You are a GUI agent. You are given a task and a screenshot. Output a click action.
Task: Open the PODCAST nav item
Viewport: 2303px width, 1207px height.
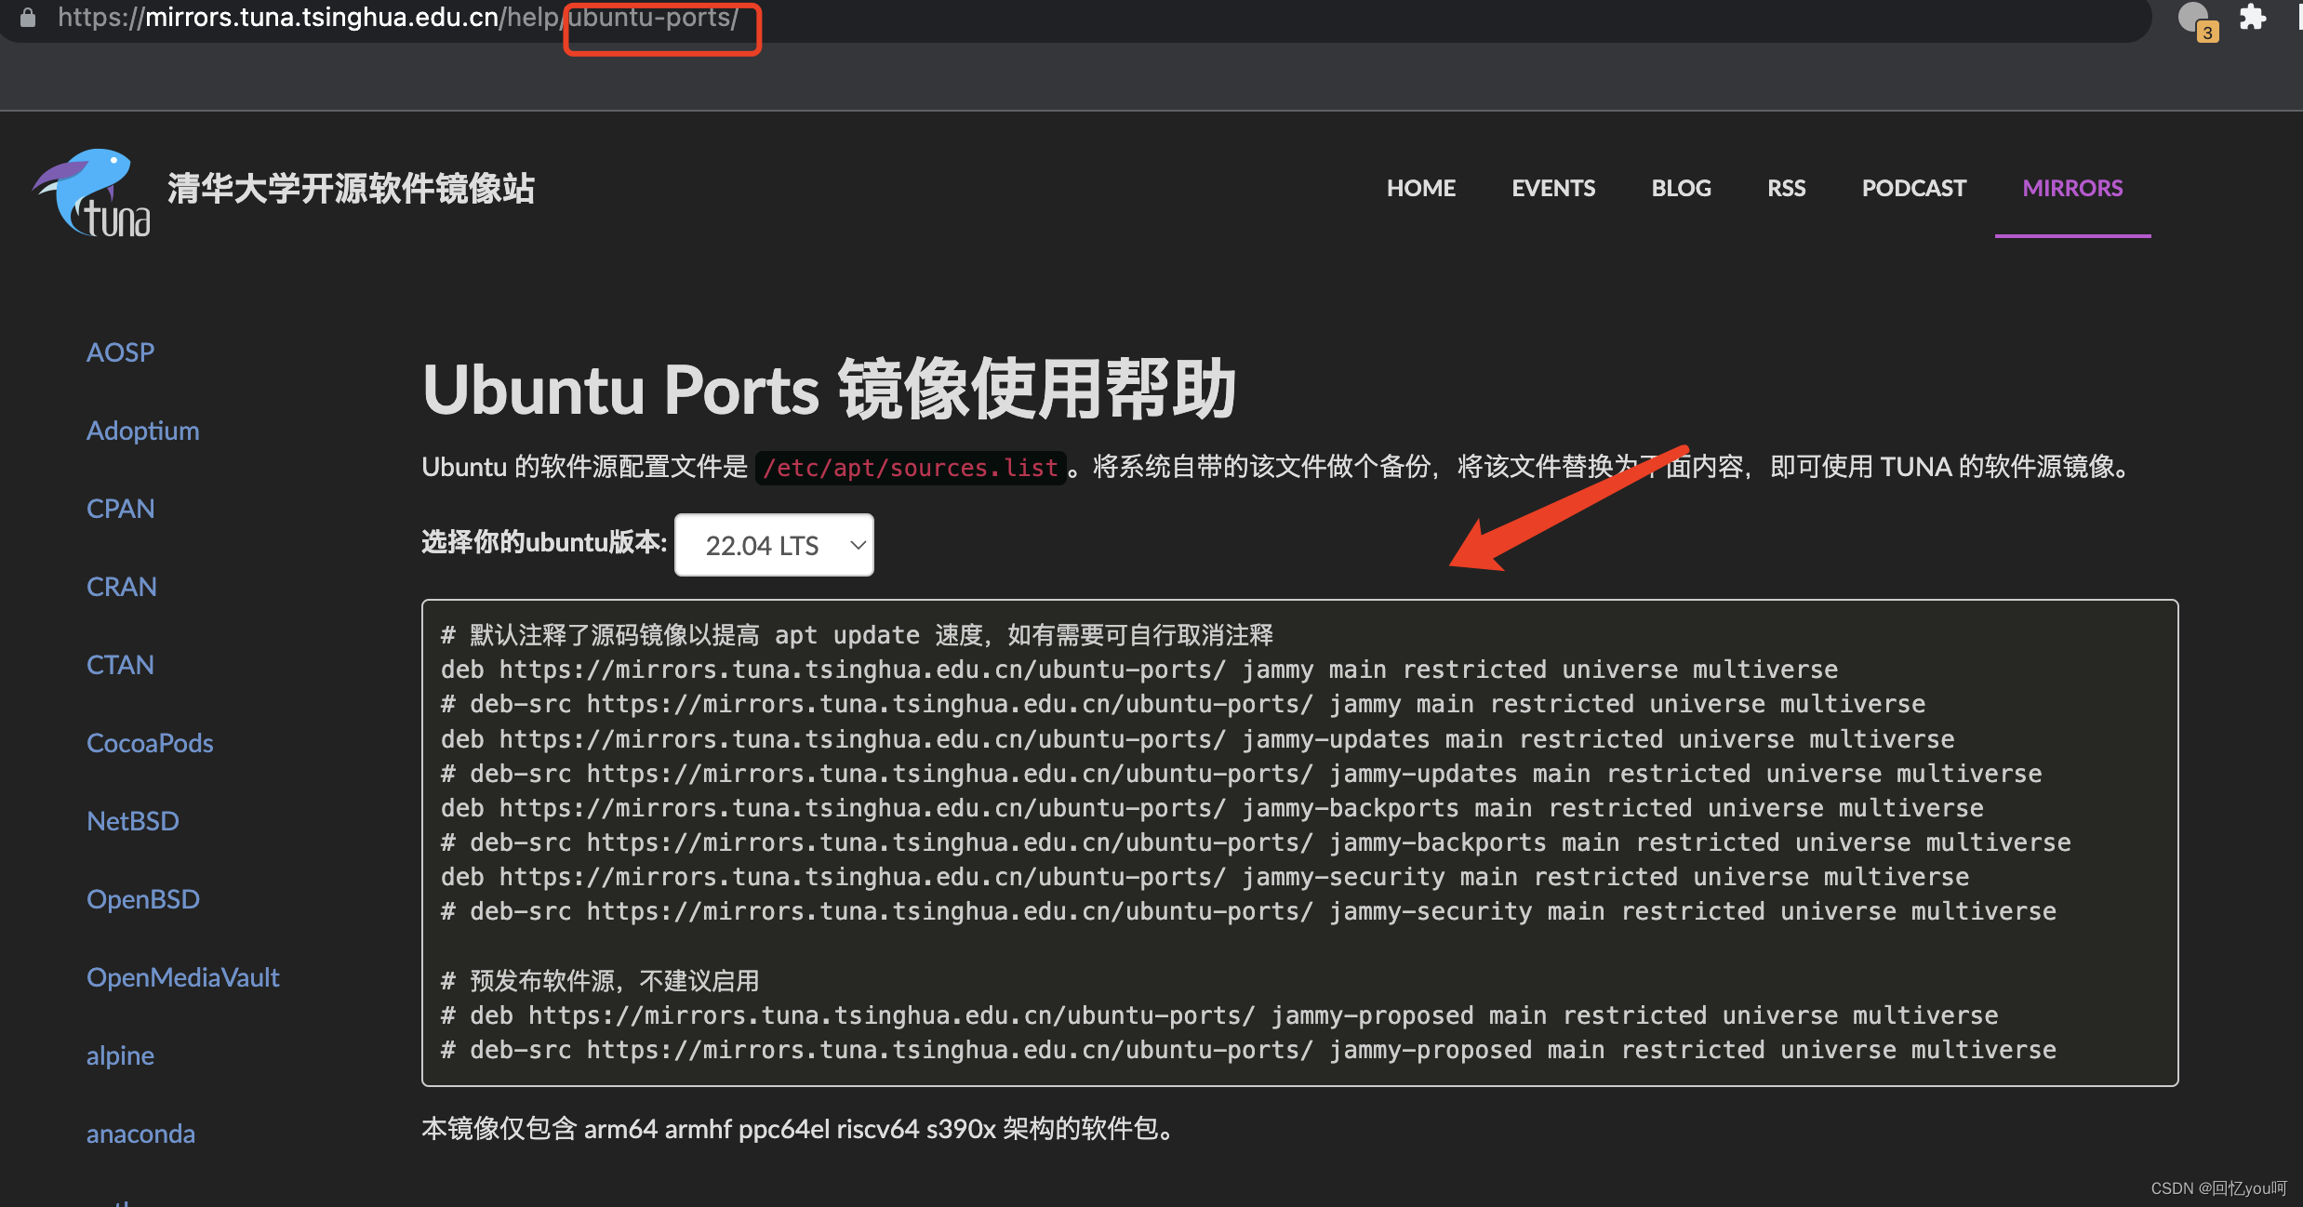1913,188
